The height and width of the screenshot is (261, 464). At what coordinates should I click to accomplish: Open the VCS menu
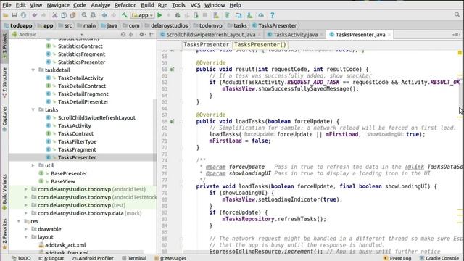pos(195,5)
